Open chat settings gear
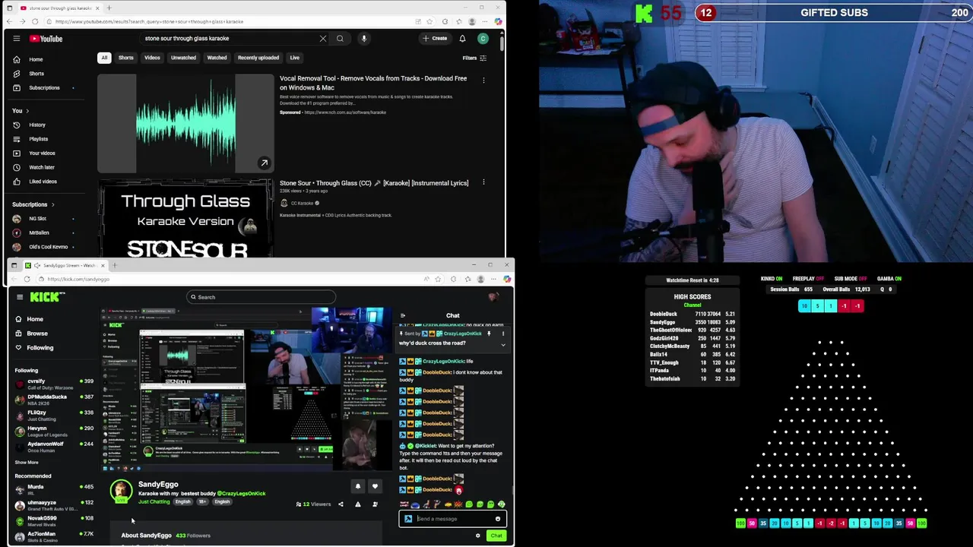The height and width of the screenshot is (547, 973). pos(478,536)
